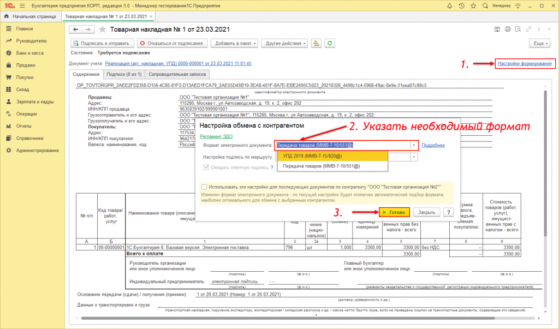Switch to Содержимое tab
559x329 pixels.
86,75
